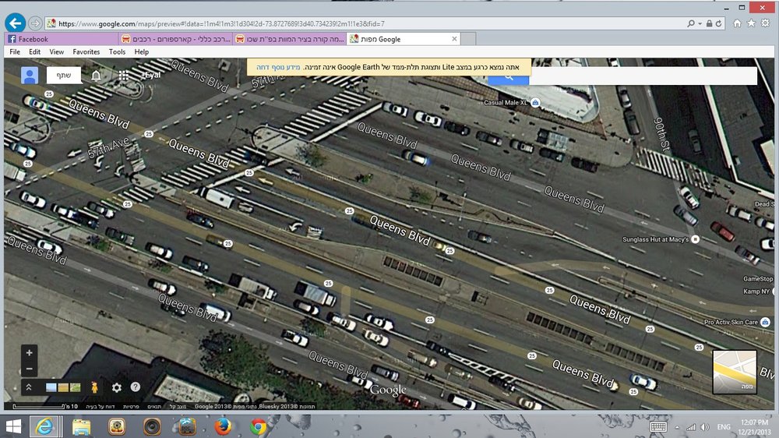779x438 pixels.
Task: Click the blue Maps search button
Action: pos(508,79)
